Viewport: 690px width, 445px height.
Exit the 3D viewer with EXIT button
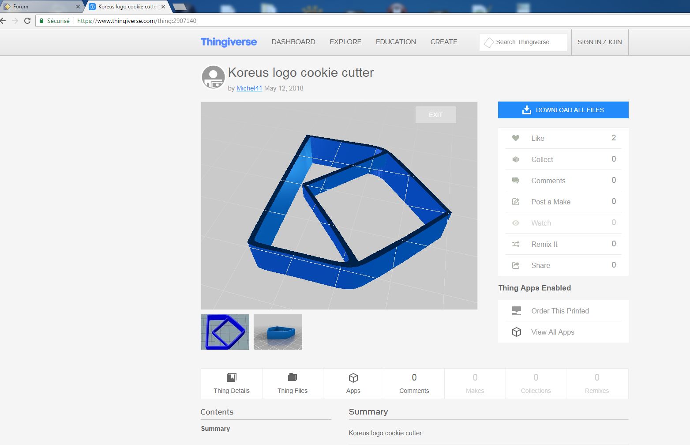click(435, 115)
